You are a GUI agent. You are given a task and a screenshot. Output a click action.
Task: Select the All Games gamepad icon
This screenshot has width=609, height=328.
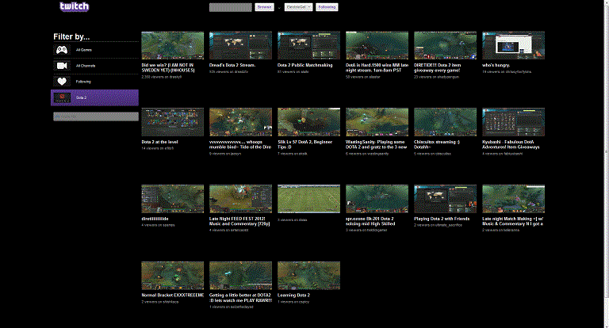62,50
